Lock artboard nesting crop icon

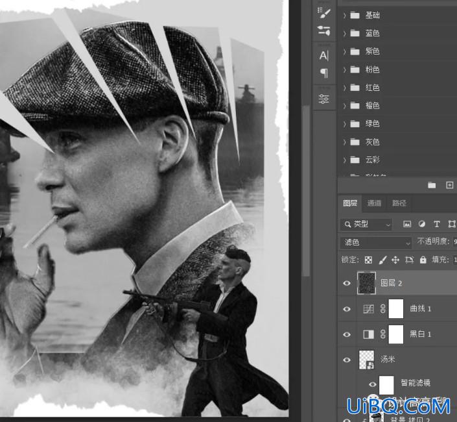click(409, 260)
